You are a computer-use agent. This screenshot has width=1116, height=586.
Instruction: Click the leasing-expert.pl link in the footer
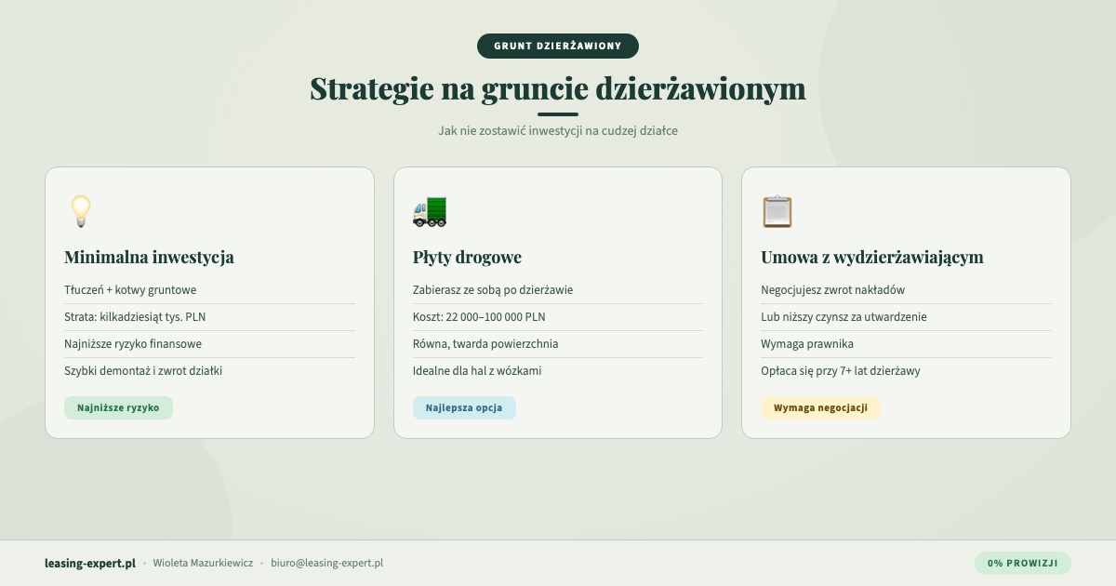click(x=89, y=563)
